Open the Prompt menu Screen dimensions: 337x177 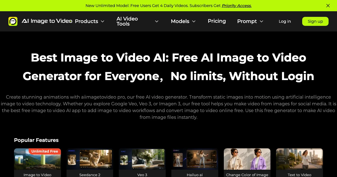[x=247, y=21]
